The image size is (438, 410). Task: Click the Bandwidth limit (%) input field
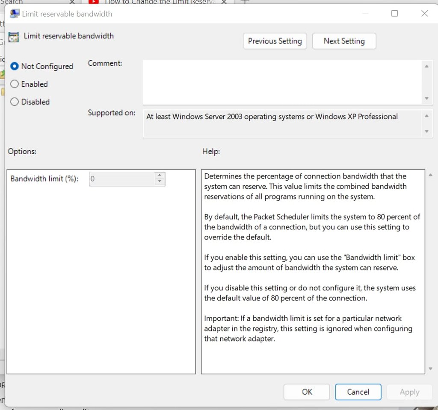[x=121, y=179]
